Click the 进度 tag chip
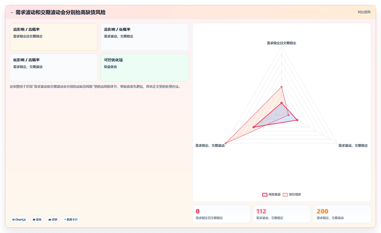The image size is (381, 233). coord(53,219)
